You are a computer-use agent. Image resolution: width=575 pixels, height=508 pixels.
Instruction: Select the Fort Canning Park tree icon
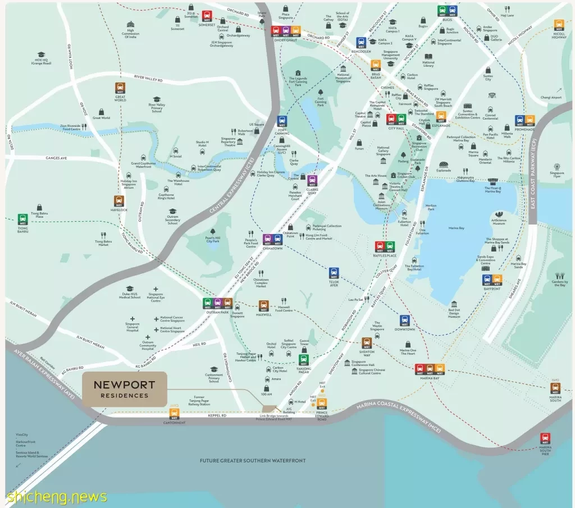(x=321, y=93)
